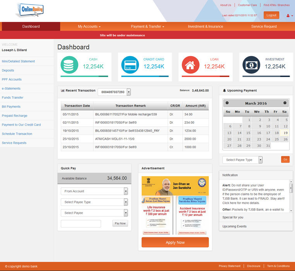Click the OnlineBanking logo
The image size is (295, 271).
coord(30,10)
